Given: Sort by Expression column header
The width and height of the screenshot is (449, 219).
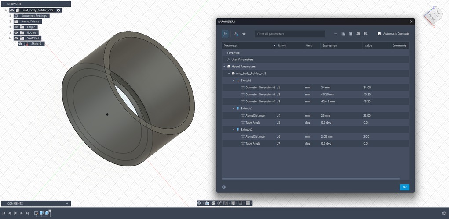Looking at the screenshot, I should (342, 46).
